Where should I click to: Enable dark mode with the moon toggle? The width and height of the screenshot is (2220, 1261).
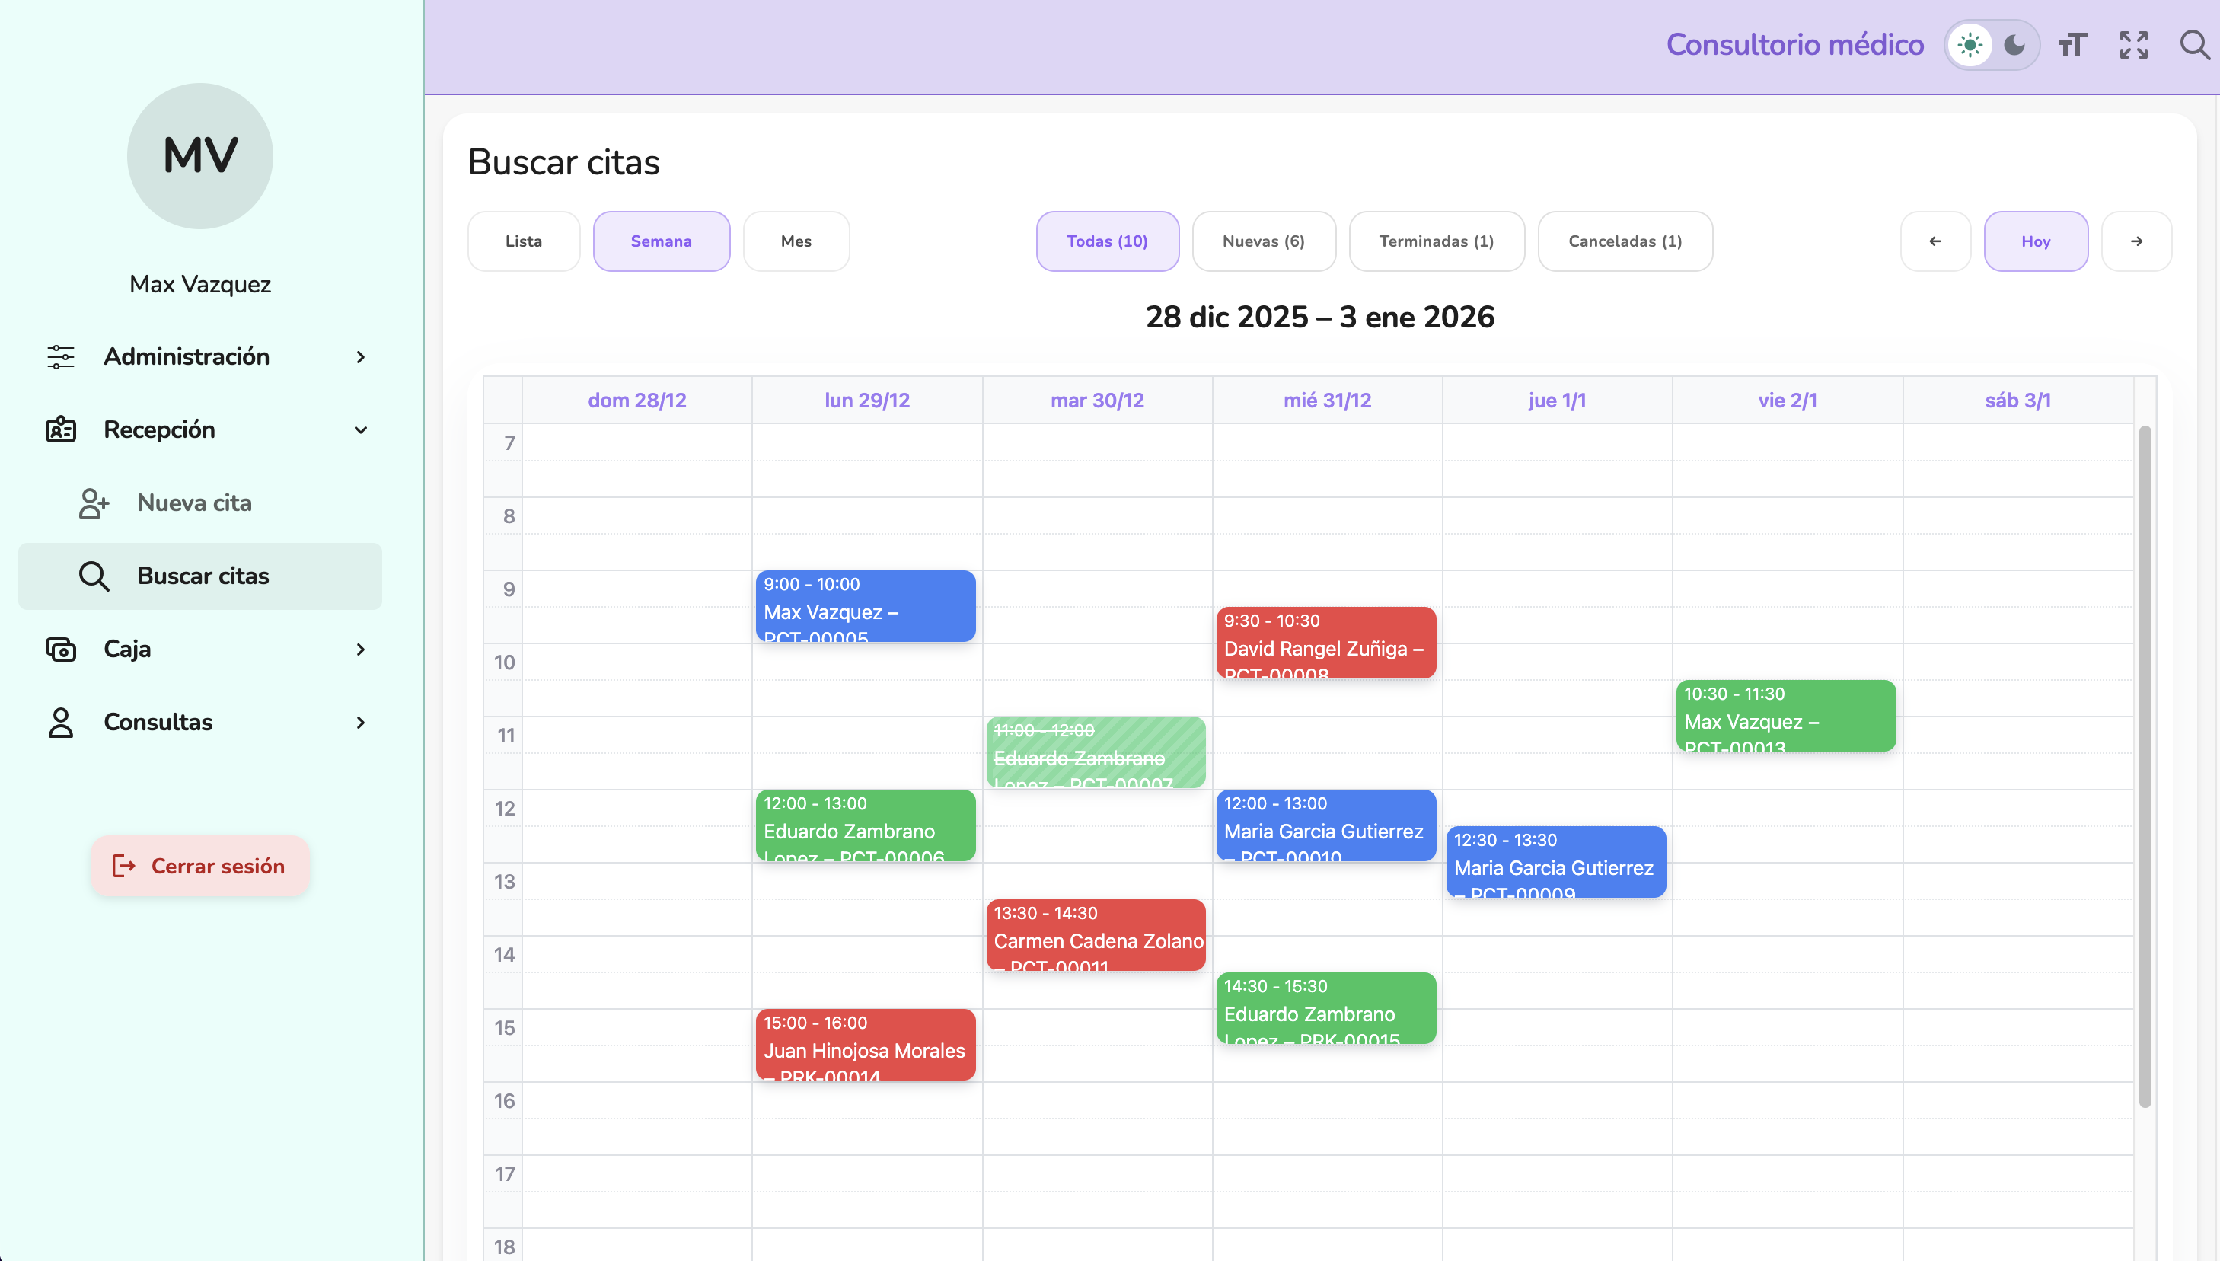2016,44
